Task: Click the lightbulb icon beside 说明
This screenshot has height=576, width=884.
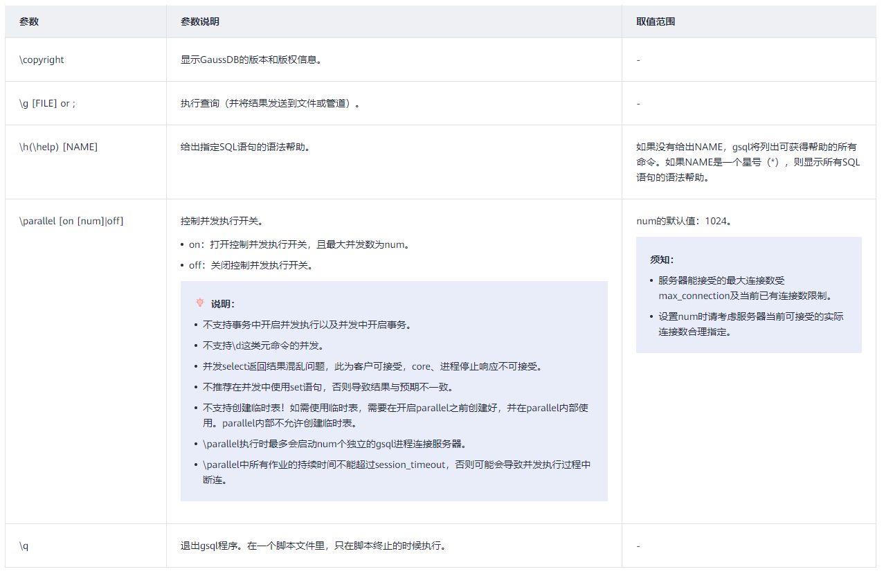Action: point(200,303)
